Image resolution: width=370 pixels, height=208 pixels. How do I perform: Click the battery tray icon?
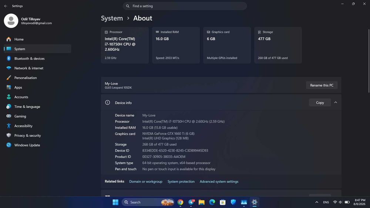(x=347, y=202)
